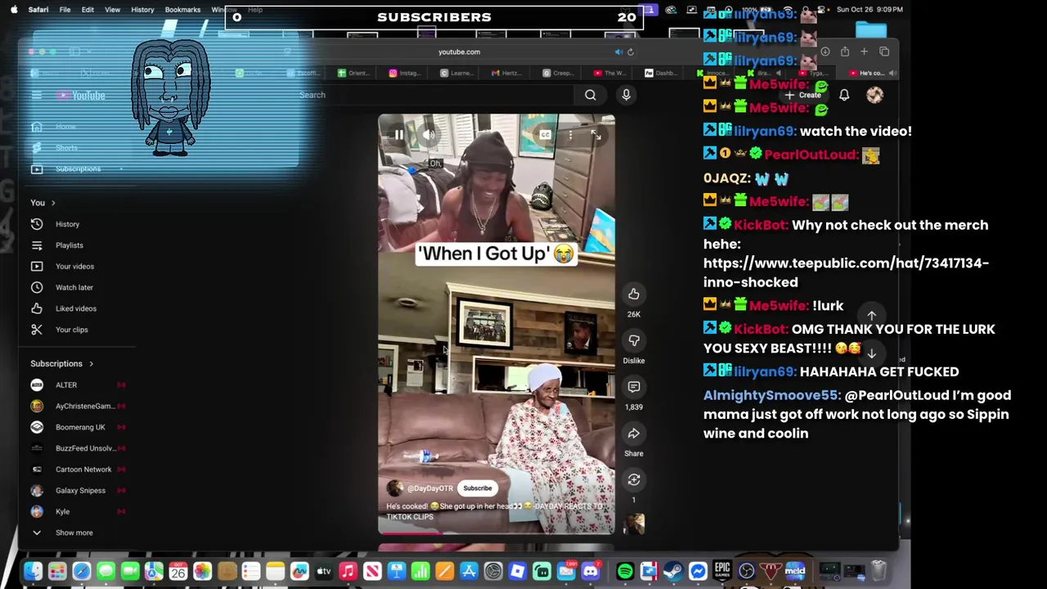Dislike the current Shorts video
1047x589 pixels.
click(634, 340)
